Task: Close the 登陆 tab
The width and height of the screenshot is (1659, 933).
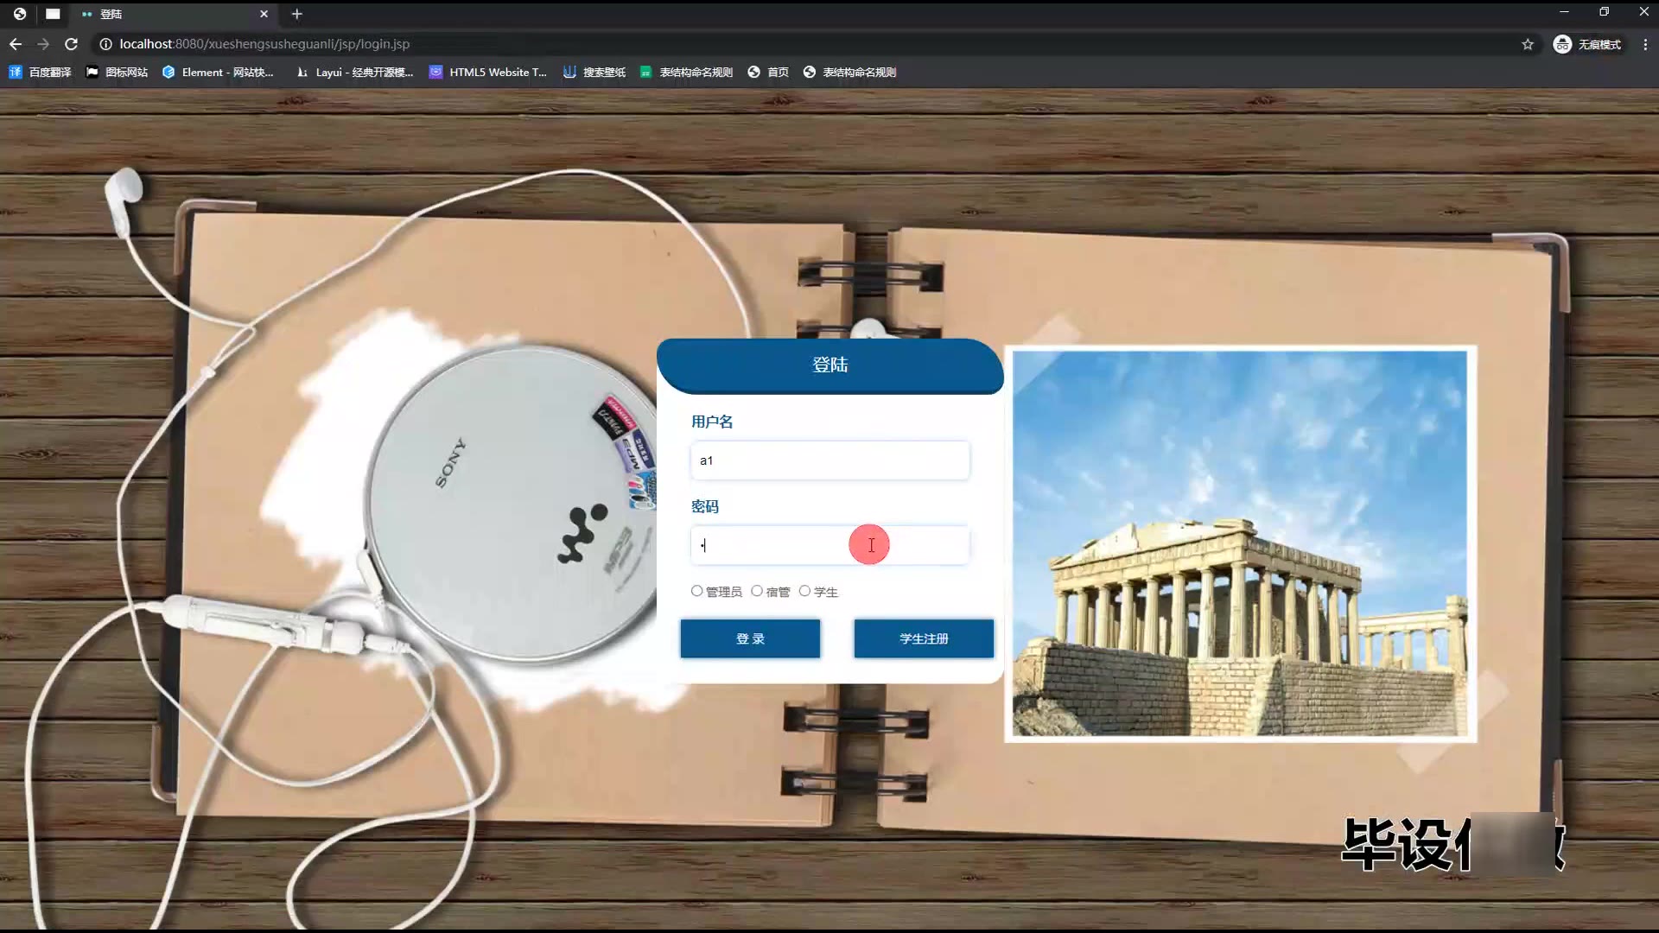Action: coord(264,14)
